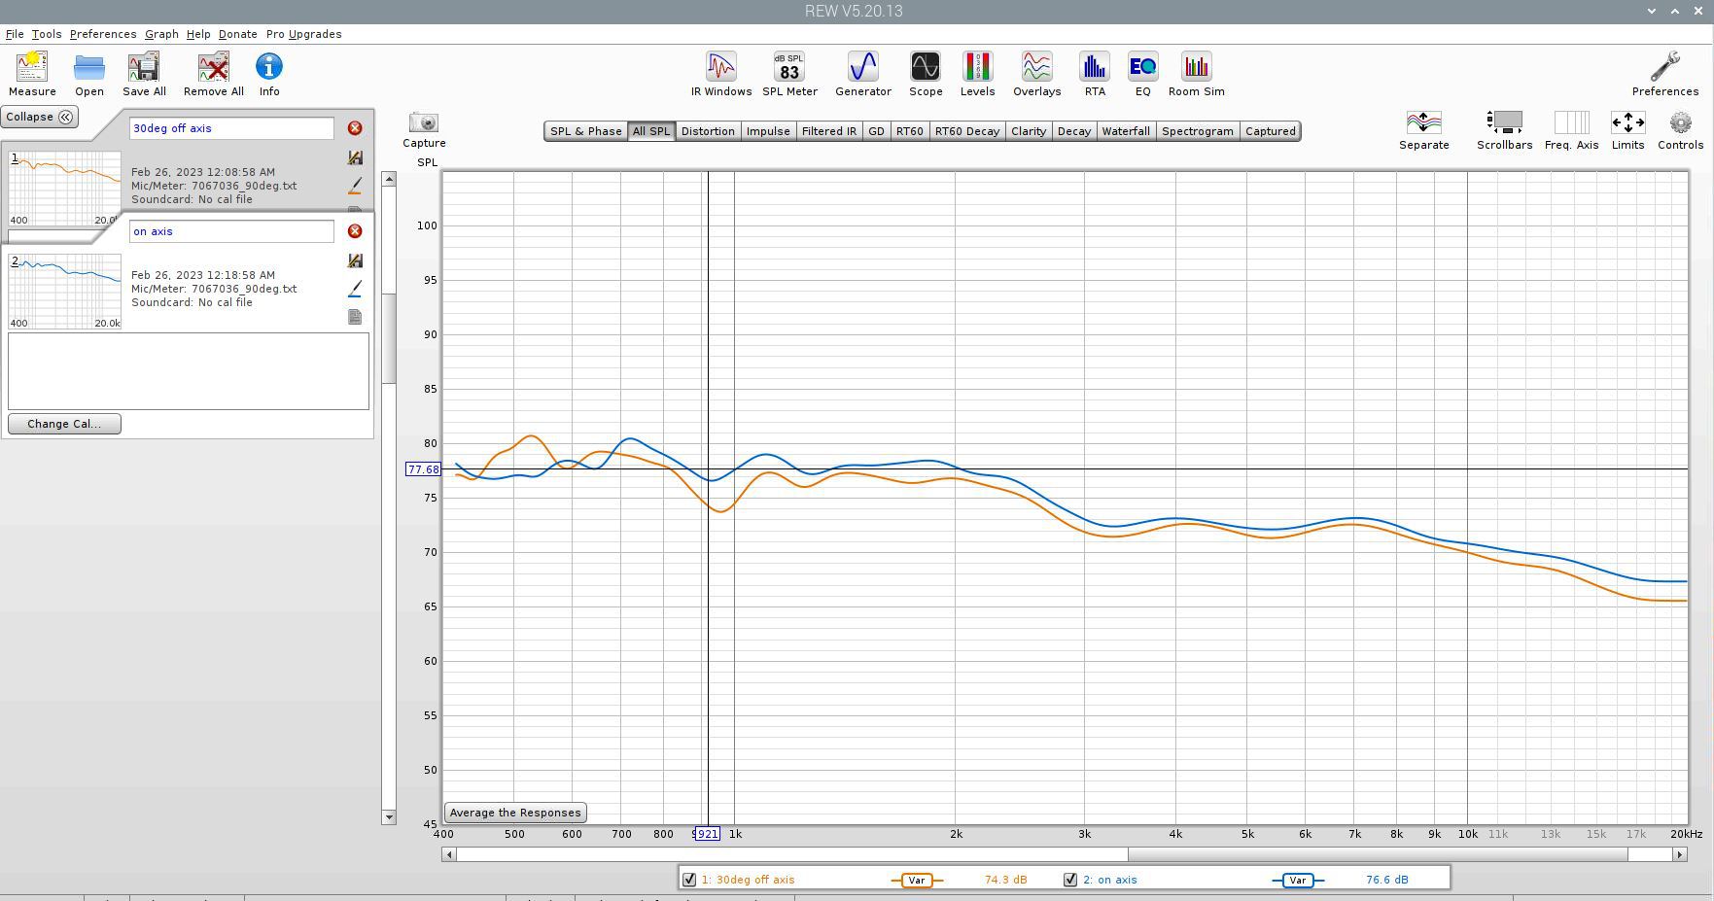Click the Change Cal... button

point(64,424)
